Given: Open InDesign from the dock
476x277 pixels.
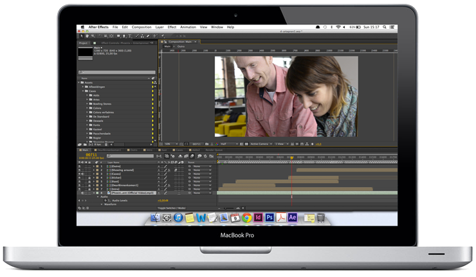Looking at the screenshot, I should click(258, 217).
